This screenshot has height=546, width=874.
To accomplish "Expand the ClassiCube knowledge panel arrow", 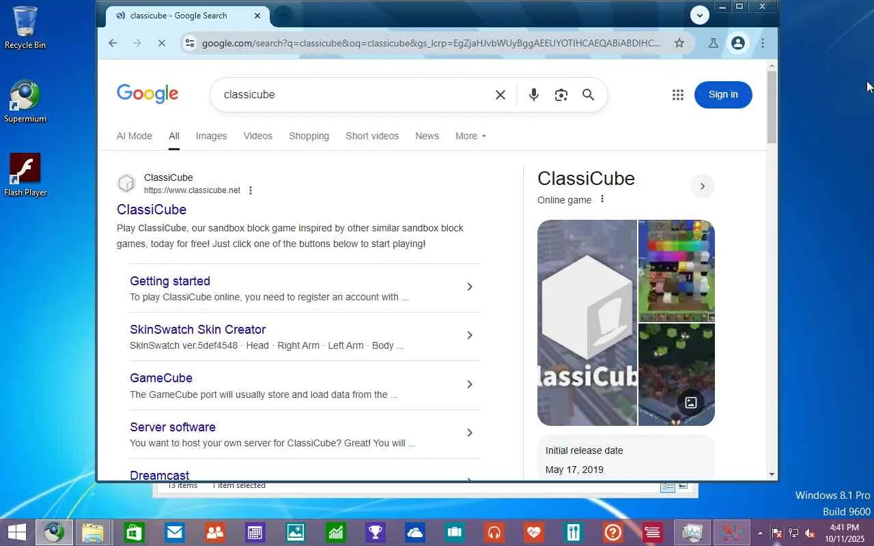I will (702, 186).
